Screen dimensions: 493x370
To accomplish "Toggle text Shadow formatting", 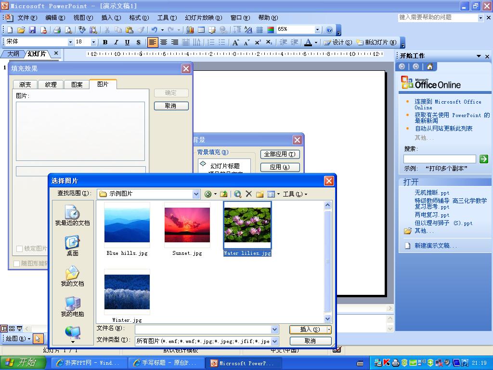I will tap(138, 42).
